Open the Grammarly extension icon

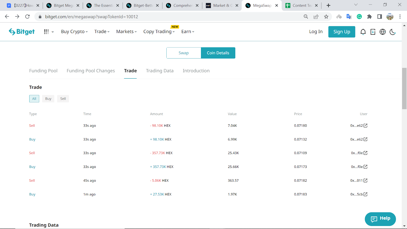(x=359, y=17)
